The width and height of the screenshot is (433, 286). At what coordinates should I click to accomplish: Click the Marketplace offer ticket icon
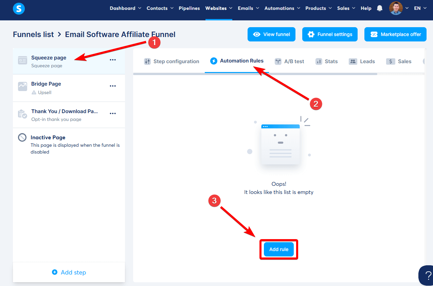tap(374, 34)
